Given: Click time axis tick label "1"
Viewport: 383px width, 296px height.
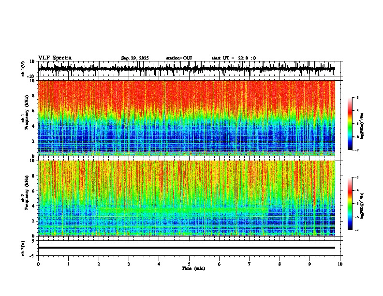Looking at the screenshot, I should click(x=68, y=264).
